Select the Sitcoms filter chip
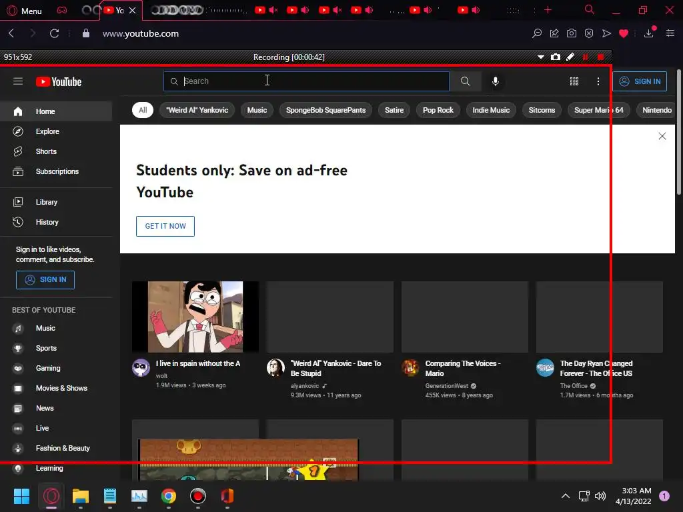683x512 pixels. (x=542, y=110)
